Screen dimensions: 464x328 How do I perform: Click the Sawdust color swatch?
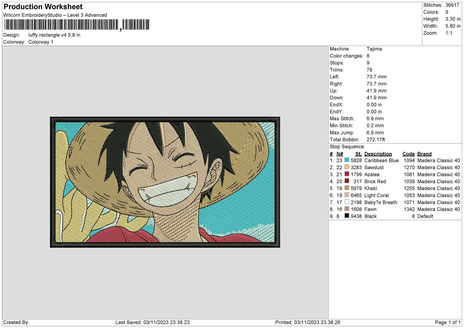(347, 167)
